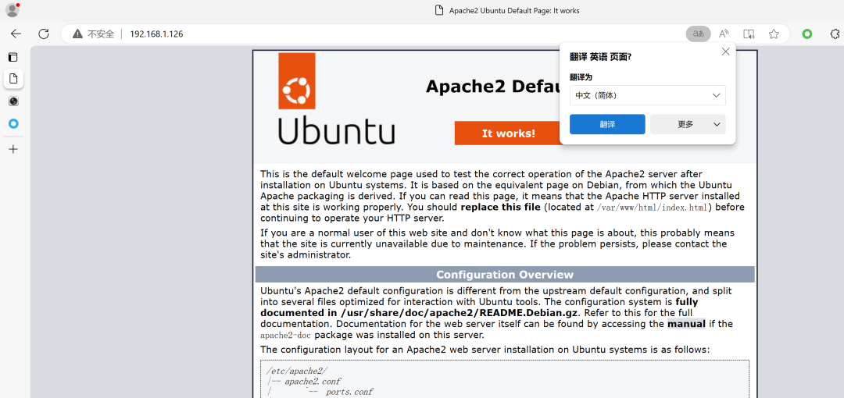Open the browser profile avatar
844x398 pixels.
13,9
